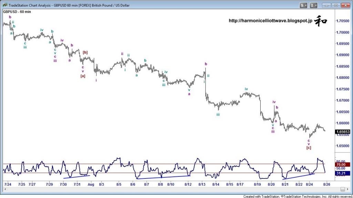Click the 8/17 date label
This screenshot has height=198, width=353.
(240, 184)
